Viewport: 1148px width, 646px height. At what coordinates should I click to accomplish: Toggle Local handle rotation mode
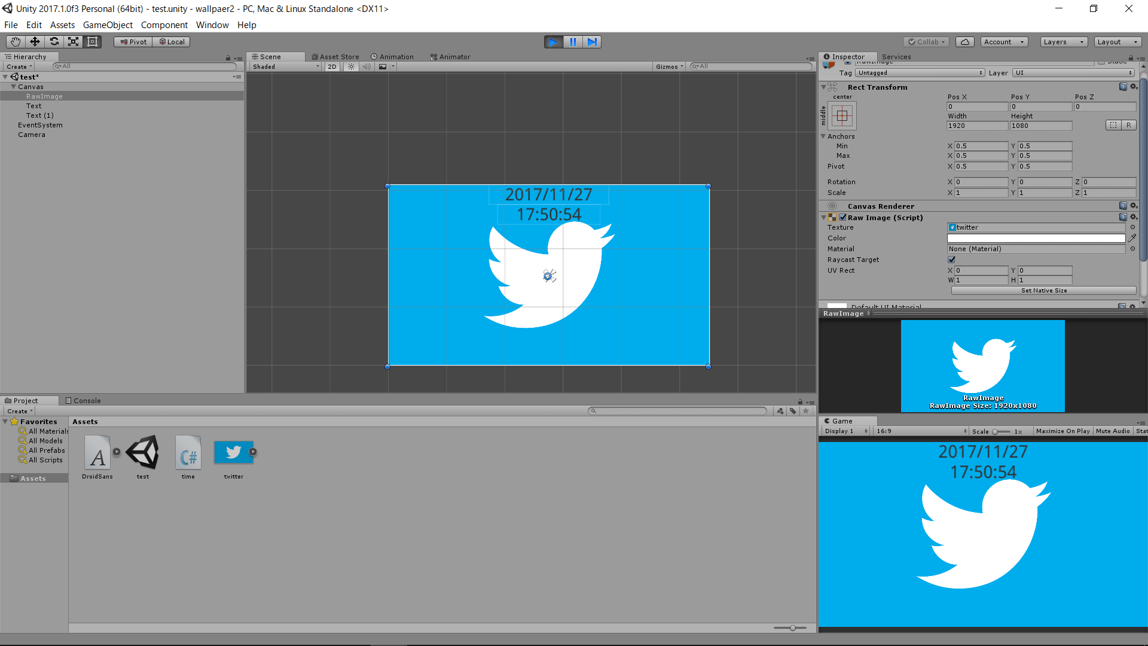172,42
